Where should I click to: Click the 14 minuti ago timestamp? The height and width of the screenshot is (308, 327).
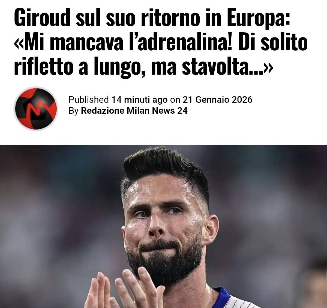pos(139,100)
